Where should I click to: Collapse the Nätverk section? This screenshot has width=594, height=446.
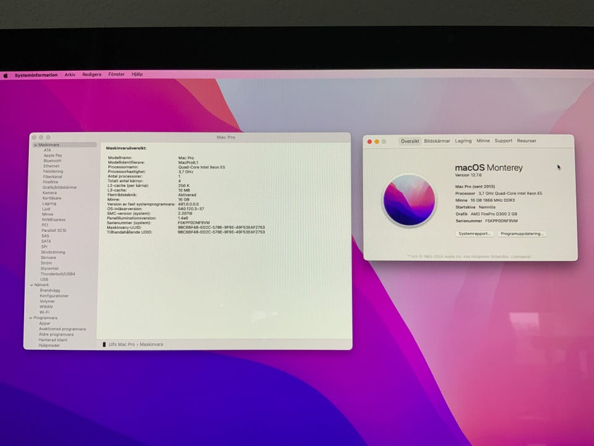point(32,285)
